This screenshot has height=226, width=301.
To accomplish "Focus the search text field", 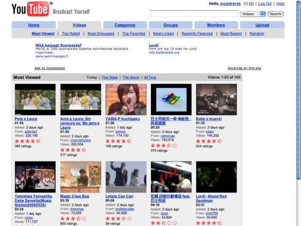I will [194, 14].
